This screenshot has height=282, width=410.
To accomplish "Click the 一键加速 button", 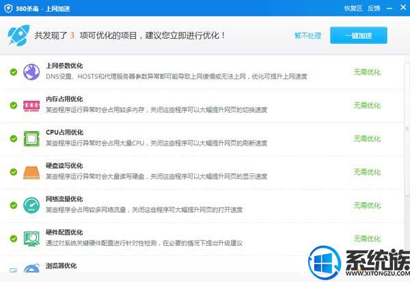I will (359, 36).
